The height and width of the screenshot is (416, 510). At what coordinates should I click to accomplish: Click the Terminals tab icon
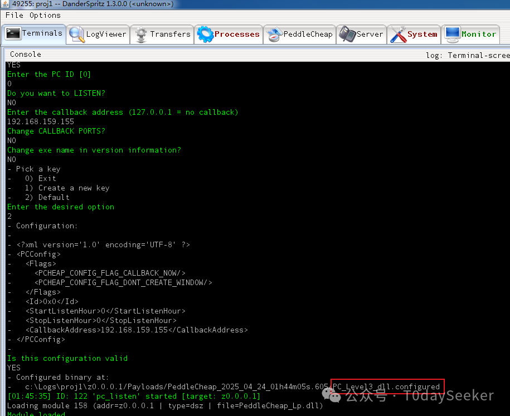coord(13,33)
